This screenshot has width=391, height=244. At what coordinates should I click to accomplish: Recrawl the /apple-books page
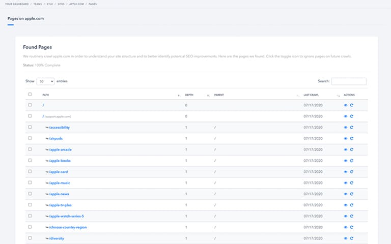(352, 161)
